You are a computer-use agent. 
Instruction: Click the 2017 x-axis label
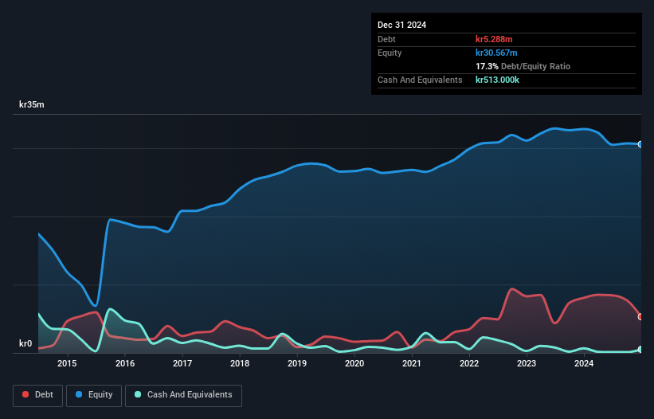182,363
